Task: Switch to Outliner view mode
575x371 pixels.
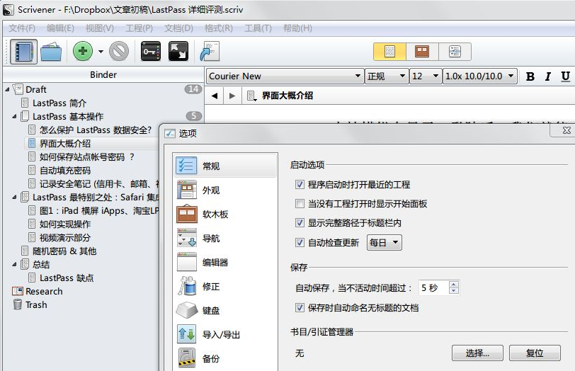Action: coord(455,51)
